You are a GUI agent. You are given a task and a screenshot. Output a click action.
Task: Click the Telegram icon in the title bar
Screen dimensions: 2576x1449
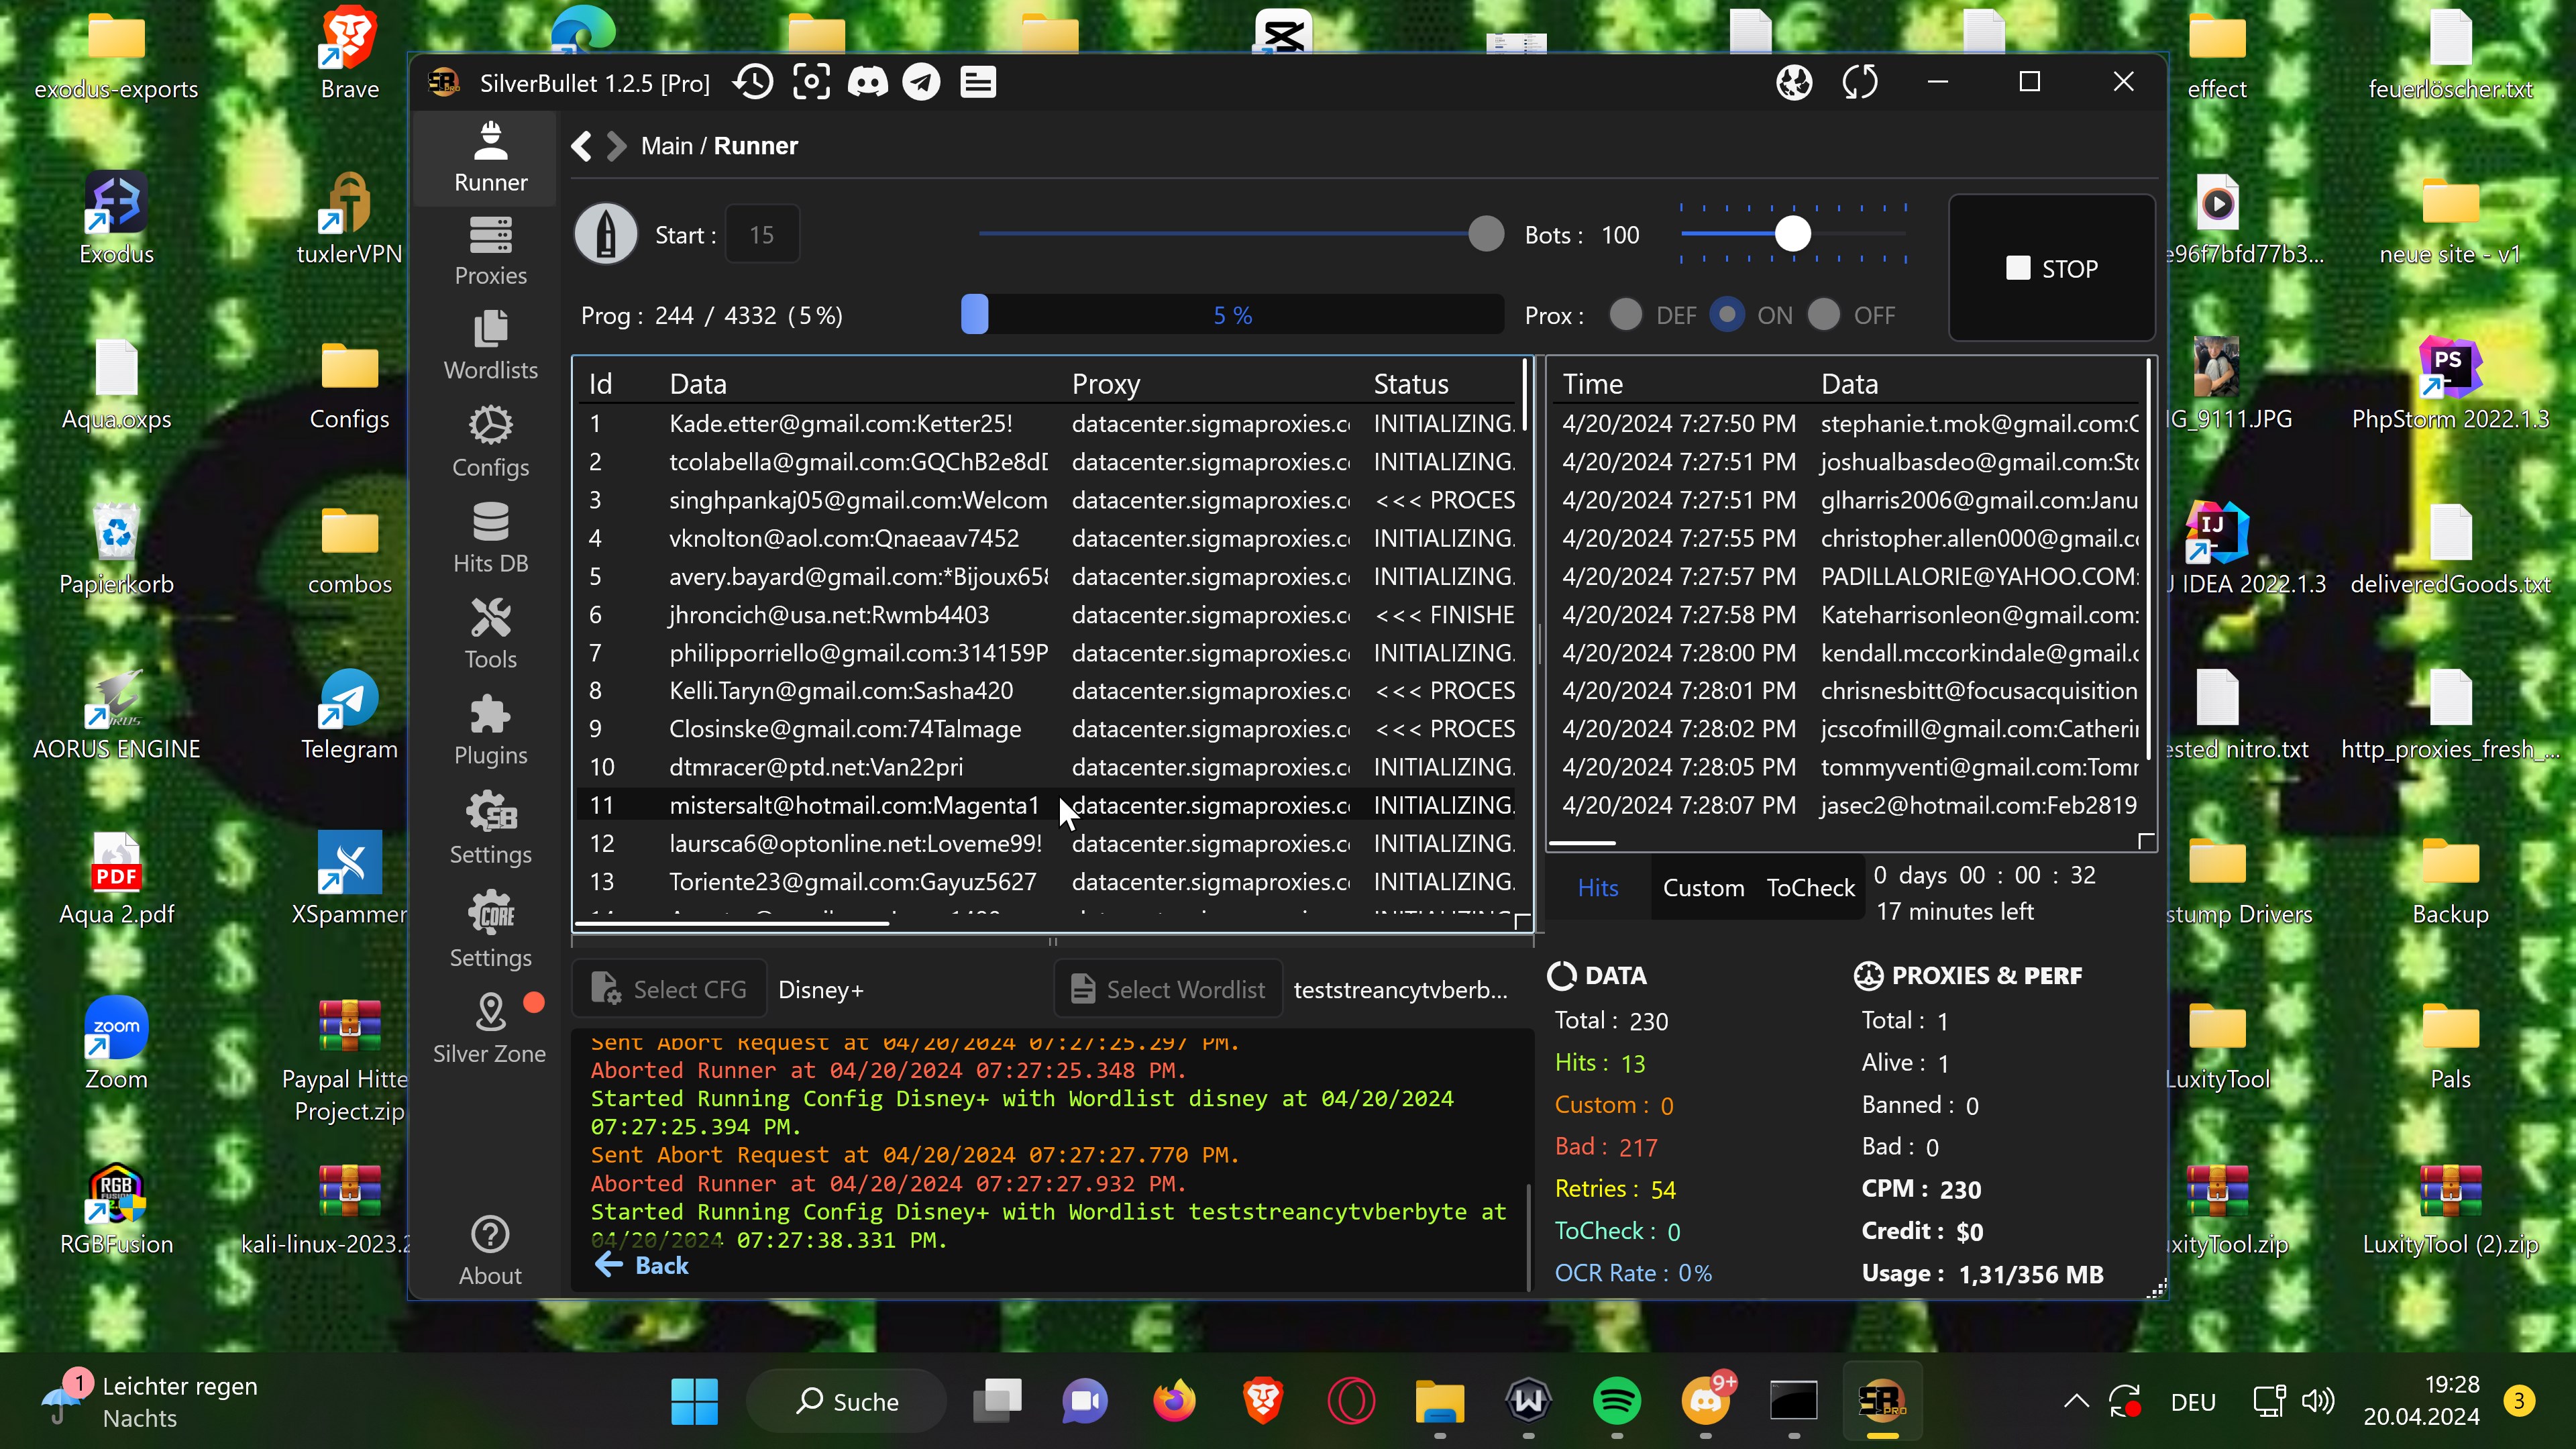tap(921, 83)
